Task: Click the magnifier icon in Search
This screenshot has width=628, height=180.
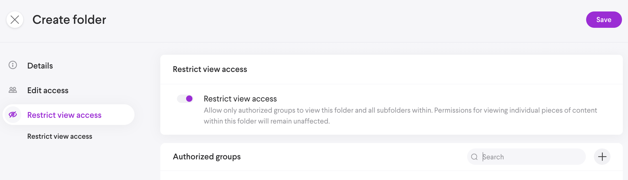Action: [474, 157]
